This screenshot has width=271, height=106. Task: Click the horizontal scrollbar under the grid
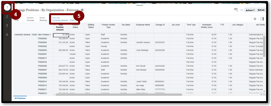click(118, 95)
